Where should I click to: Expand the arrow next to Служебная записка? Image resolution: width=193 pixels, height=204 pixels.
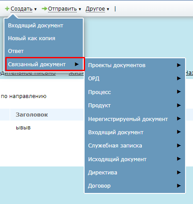(x=179, y=146)
